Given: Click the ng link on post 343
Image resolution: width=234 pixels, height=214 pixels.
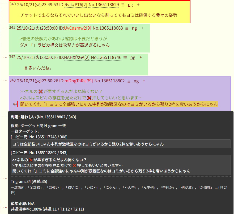Looking at the screenshot, I should pyautogui.click(x=136, y=81).
